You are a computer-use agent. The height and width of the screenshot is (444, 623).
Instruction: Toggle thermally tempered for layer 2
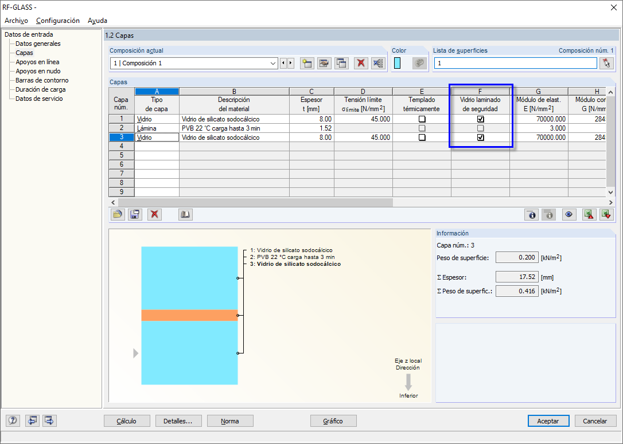tap(422, 128)
